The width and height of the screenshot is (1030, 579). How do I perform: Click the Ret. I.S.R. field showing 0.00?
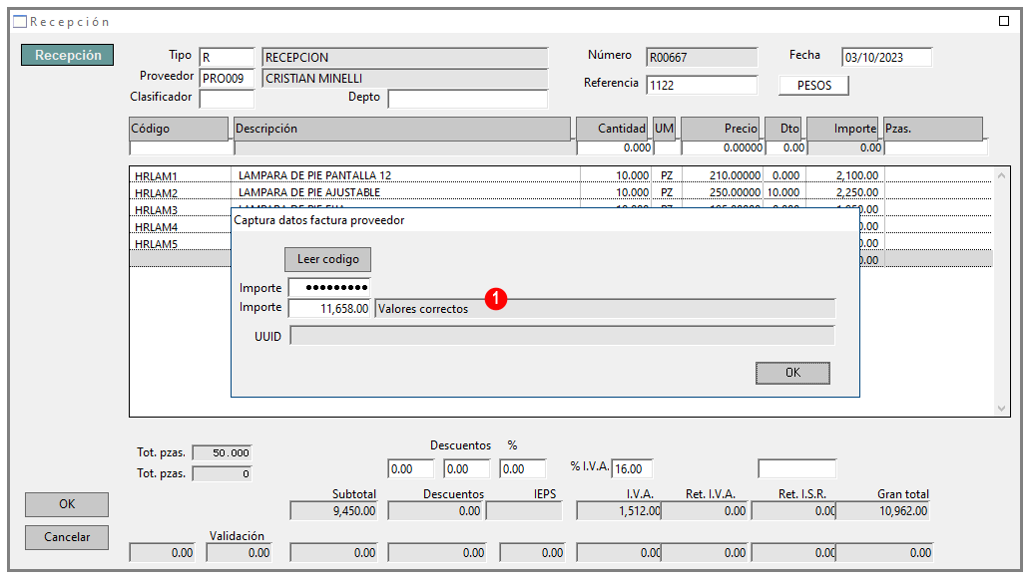click(793, 511)
